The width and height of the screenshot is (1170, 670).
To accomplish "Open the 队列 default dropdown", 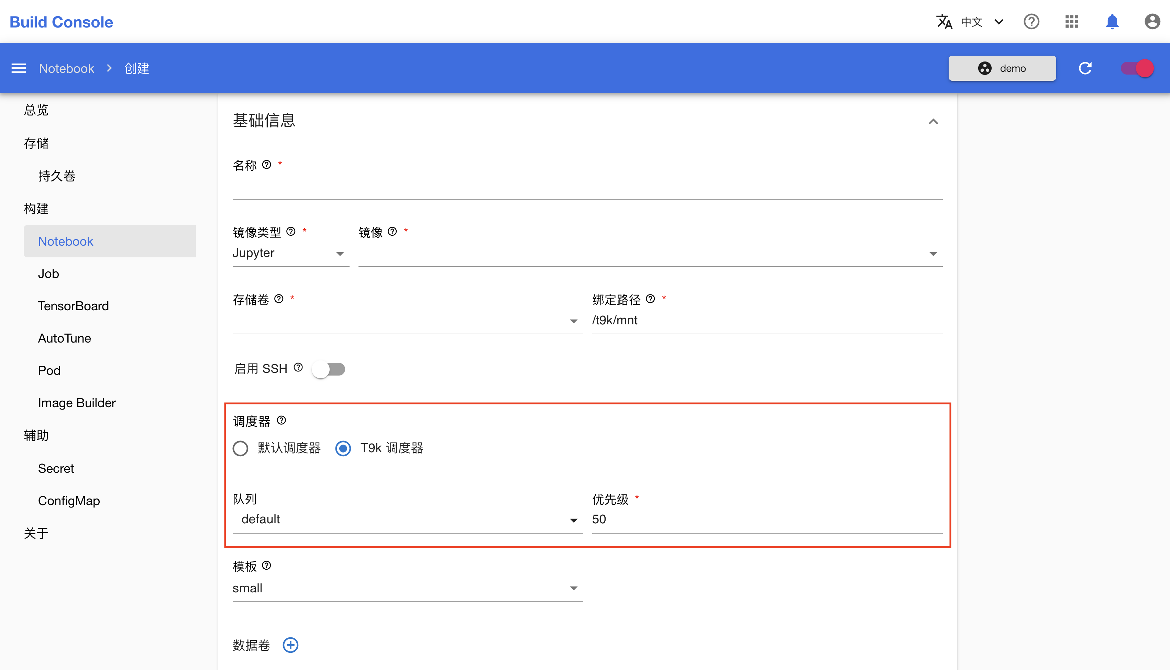I will coord(408,520).
